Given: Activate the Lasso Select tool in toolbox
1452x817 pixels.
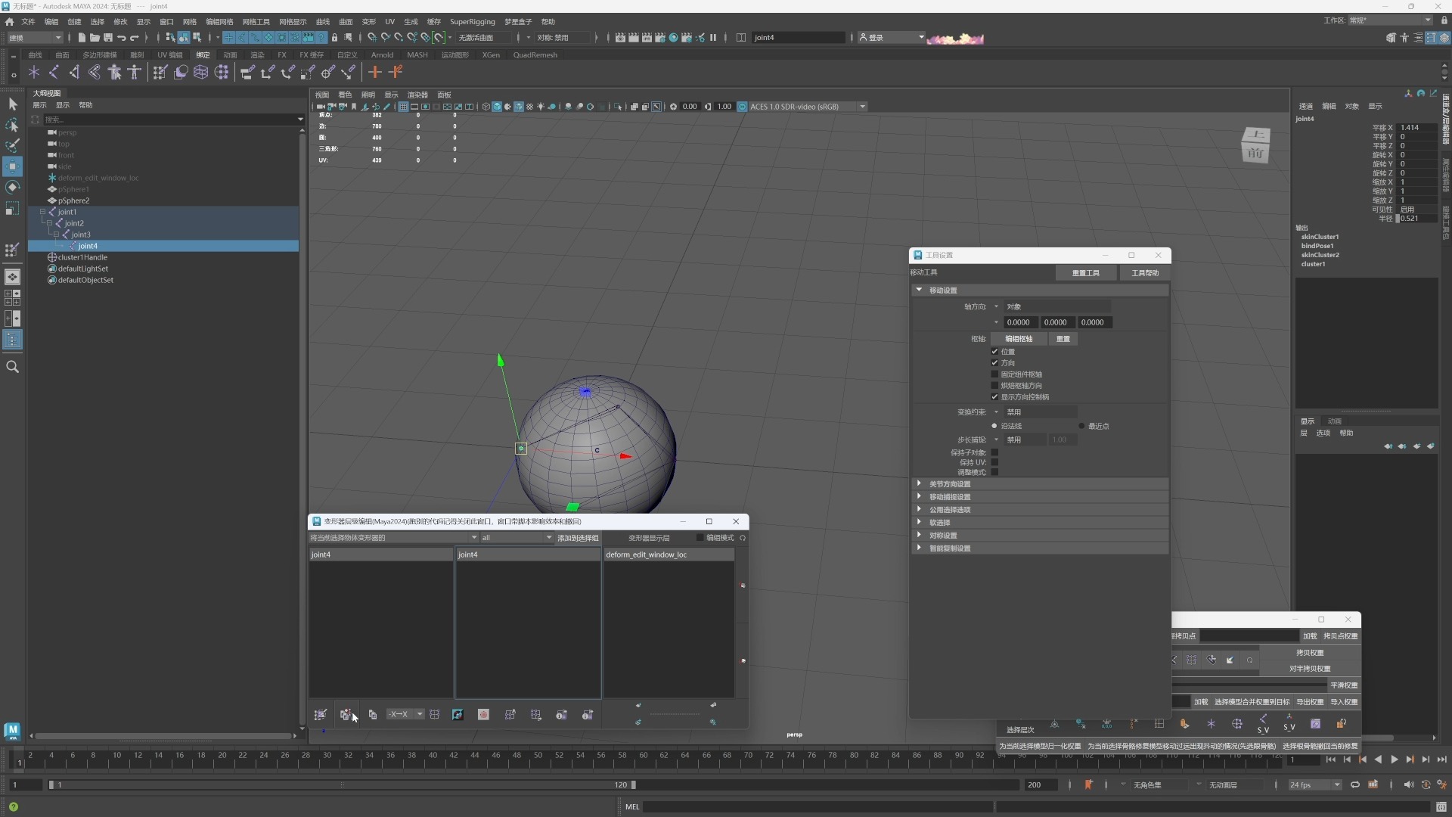Looking at the screenshot, I should (12, 124).
